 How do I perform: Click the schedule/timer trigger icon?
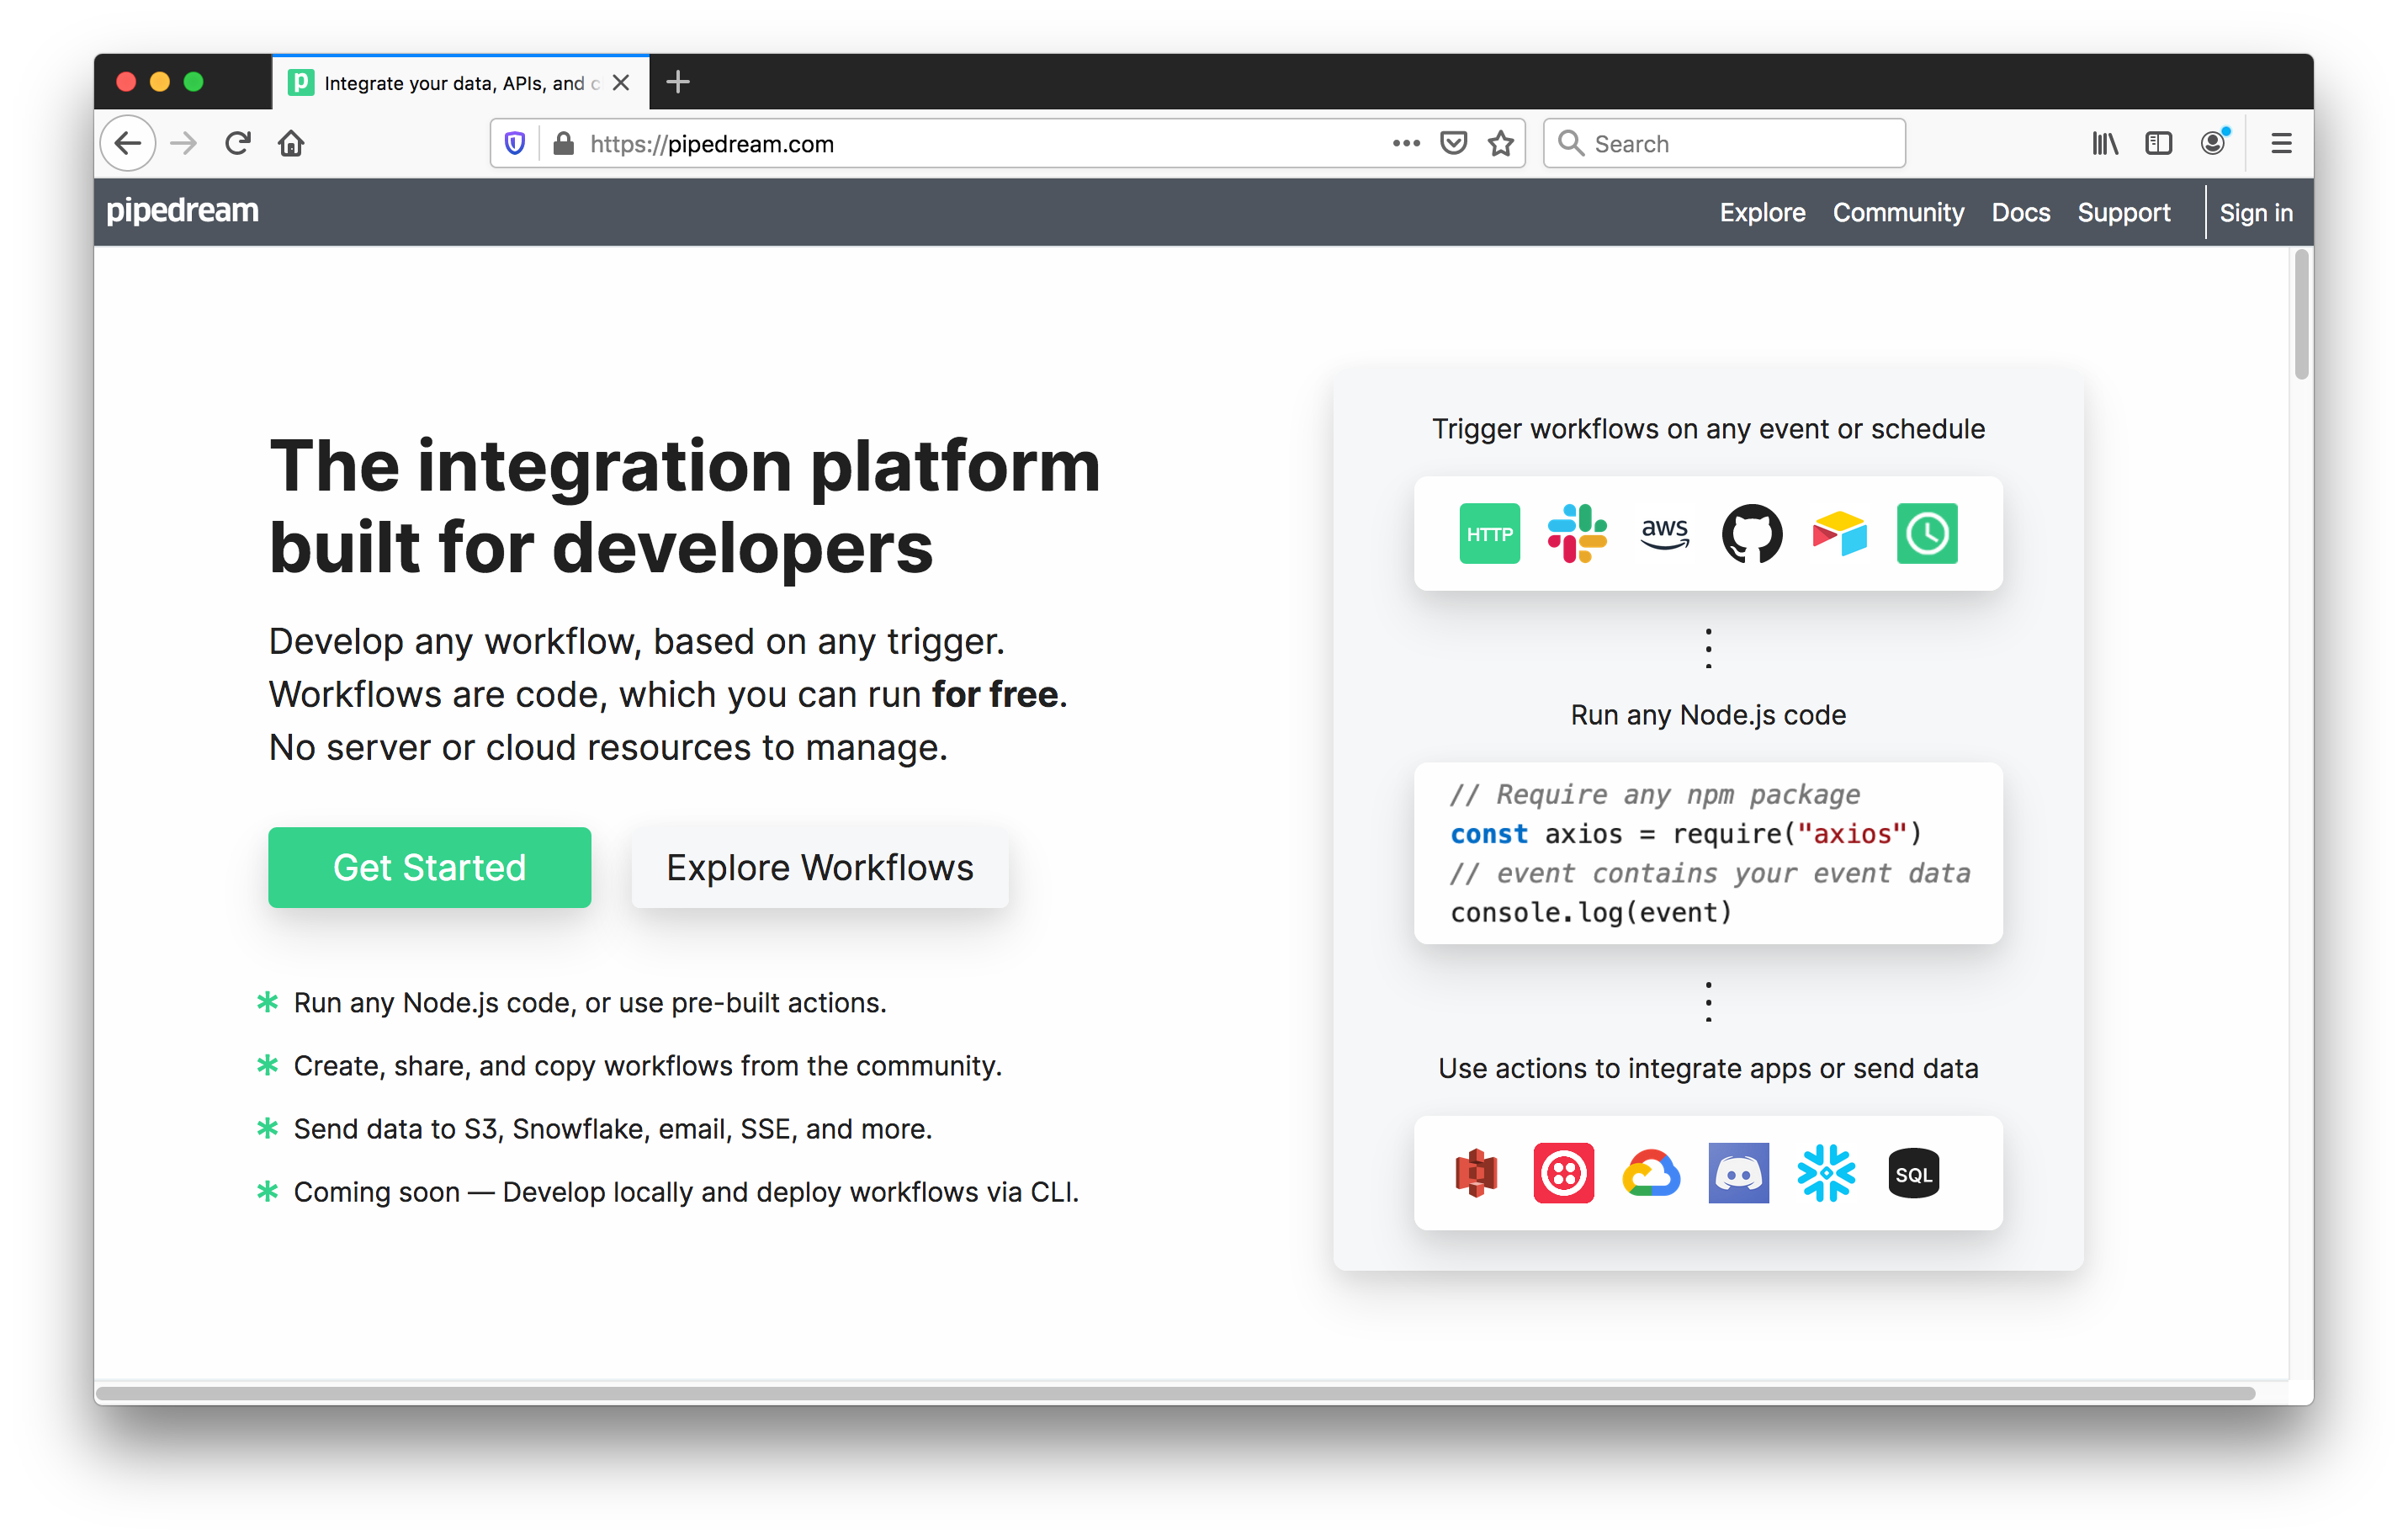(x=1927, y=535)
